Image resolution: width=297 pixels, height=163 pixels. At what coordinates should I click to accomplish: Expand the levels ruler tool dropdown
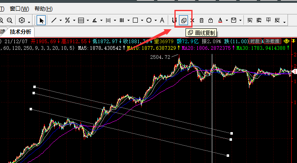coord(115,20)
